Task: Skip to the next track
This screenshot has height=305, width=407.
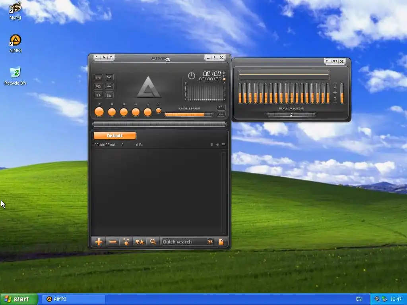Action: (x=147, y=112)
